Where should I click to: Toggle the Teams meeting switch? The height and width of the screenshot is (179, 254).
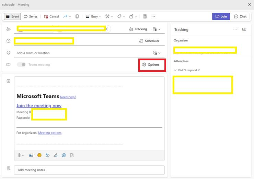click(x=21, y=65)
